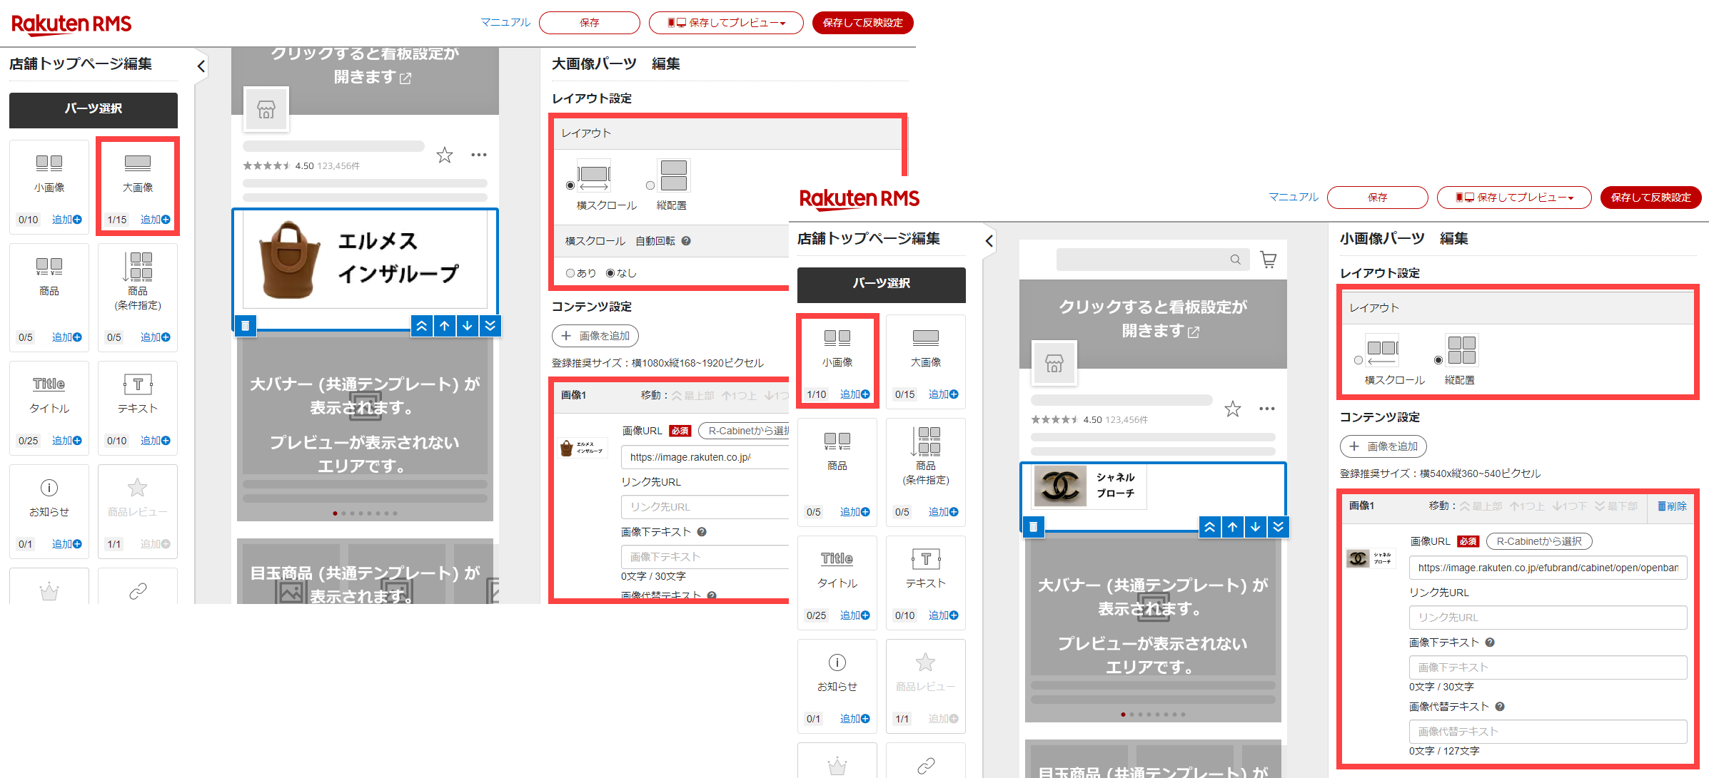Image resolution: width=1709 pixels, height=778 pixels.
Task: Select 横スクロール layout in right window
Action: pos(1358,360)
